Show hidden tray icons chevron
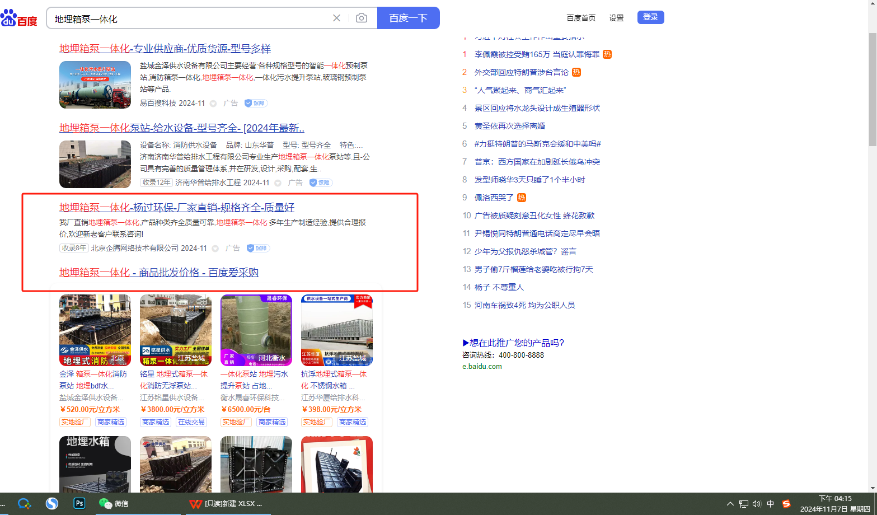877x515 pixels. [x=730, y=504]
